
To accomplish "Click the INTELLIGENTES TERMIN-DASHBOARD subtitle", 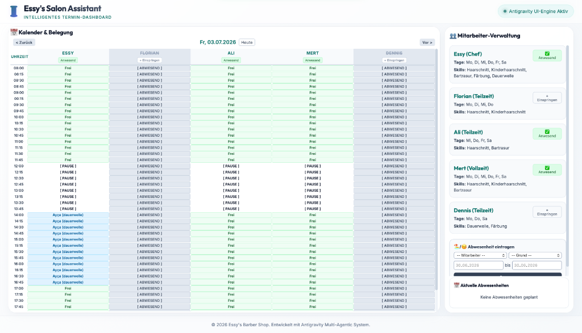I will tap(68, 18).
